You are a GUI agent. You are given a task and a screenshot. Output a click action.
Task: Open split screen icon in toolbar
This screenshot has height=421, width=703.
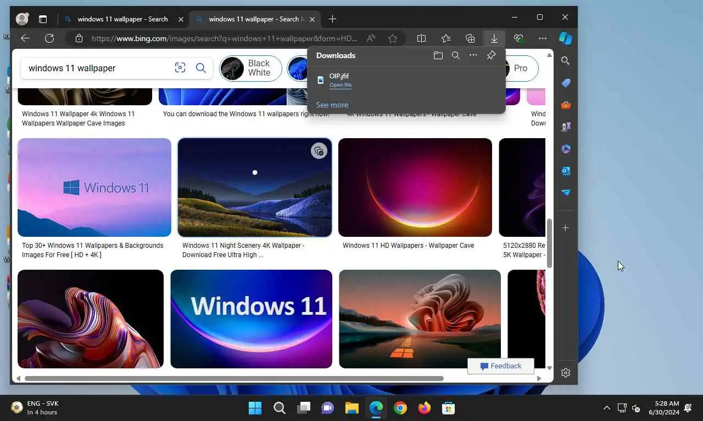(x=422, y=38)
